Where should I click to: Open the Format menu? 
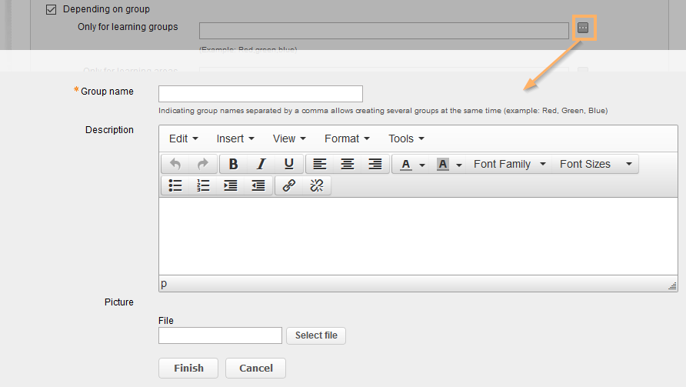click(347, 138)
